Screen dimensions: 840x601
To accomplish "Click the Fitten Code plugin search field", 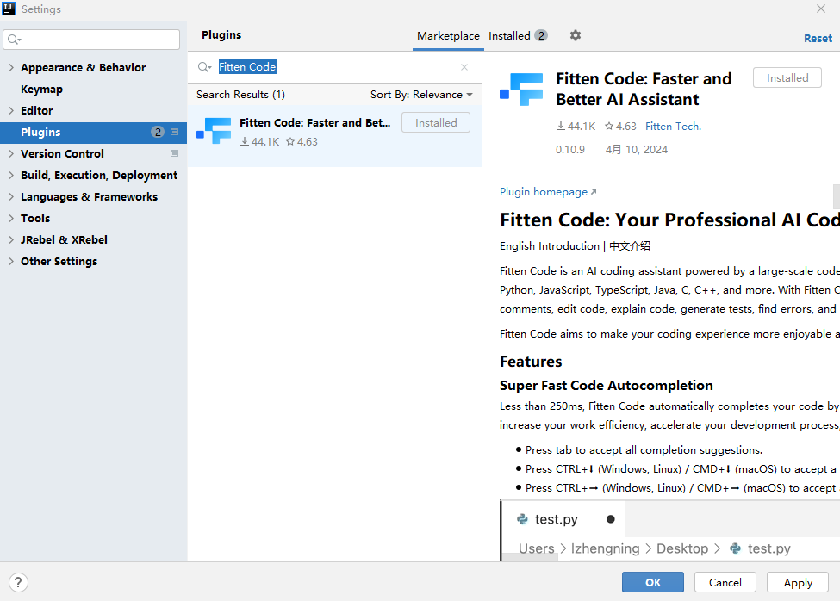I will tap(335, 67).
